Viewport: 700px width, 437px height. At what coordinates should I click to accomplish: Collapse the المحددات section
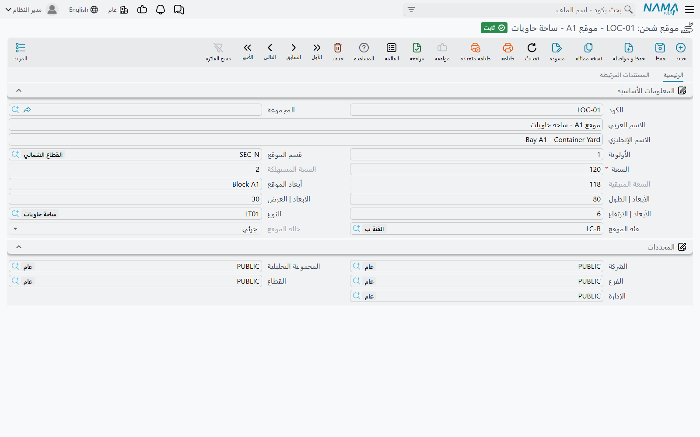(19, 247)
